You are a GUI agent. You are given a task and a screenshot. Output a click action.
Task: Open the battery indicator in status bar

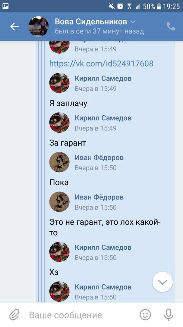click(x=159, y=6)
